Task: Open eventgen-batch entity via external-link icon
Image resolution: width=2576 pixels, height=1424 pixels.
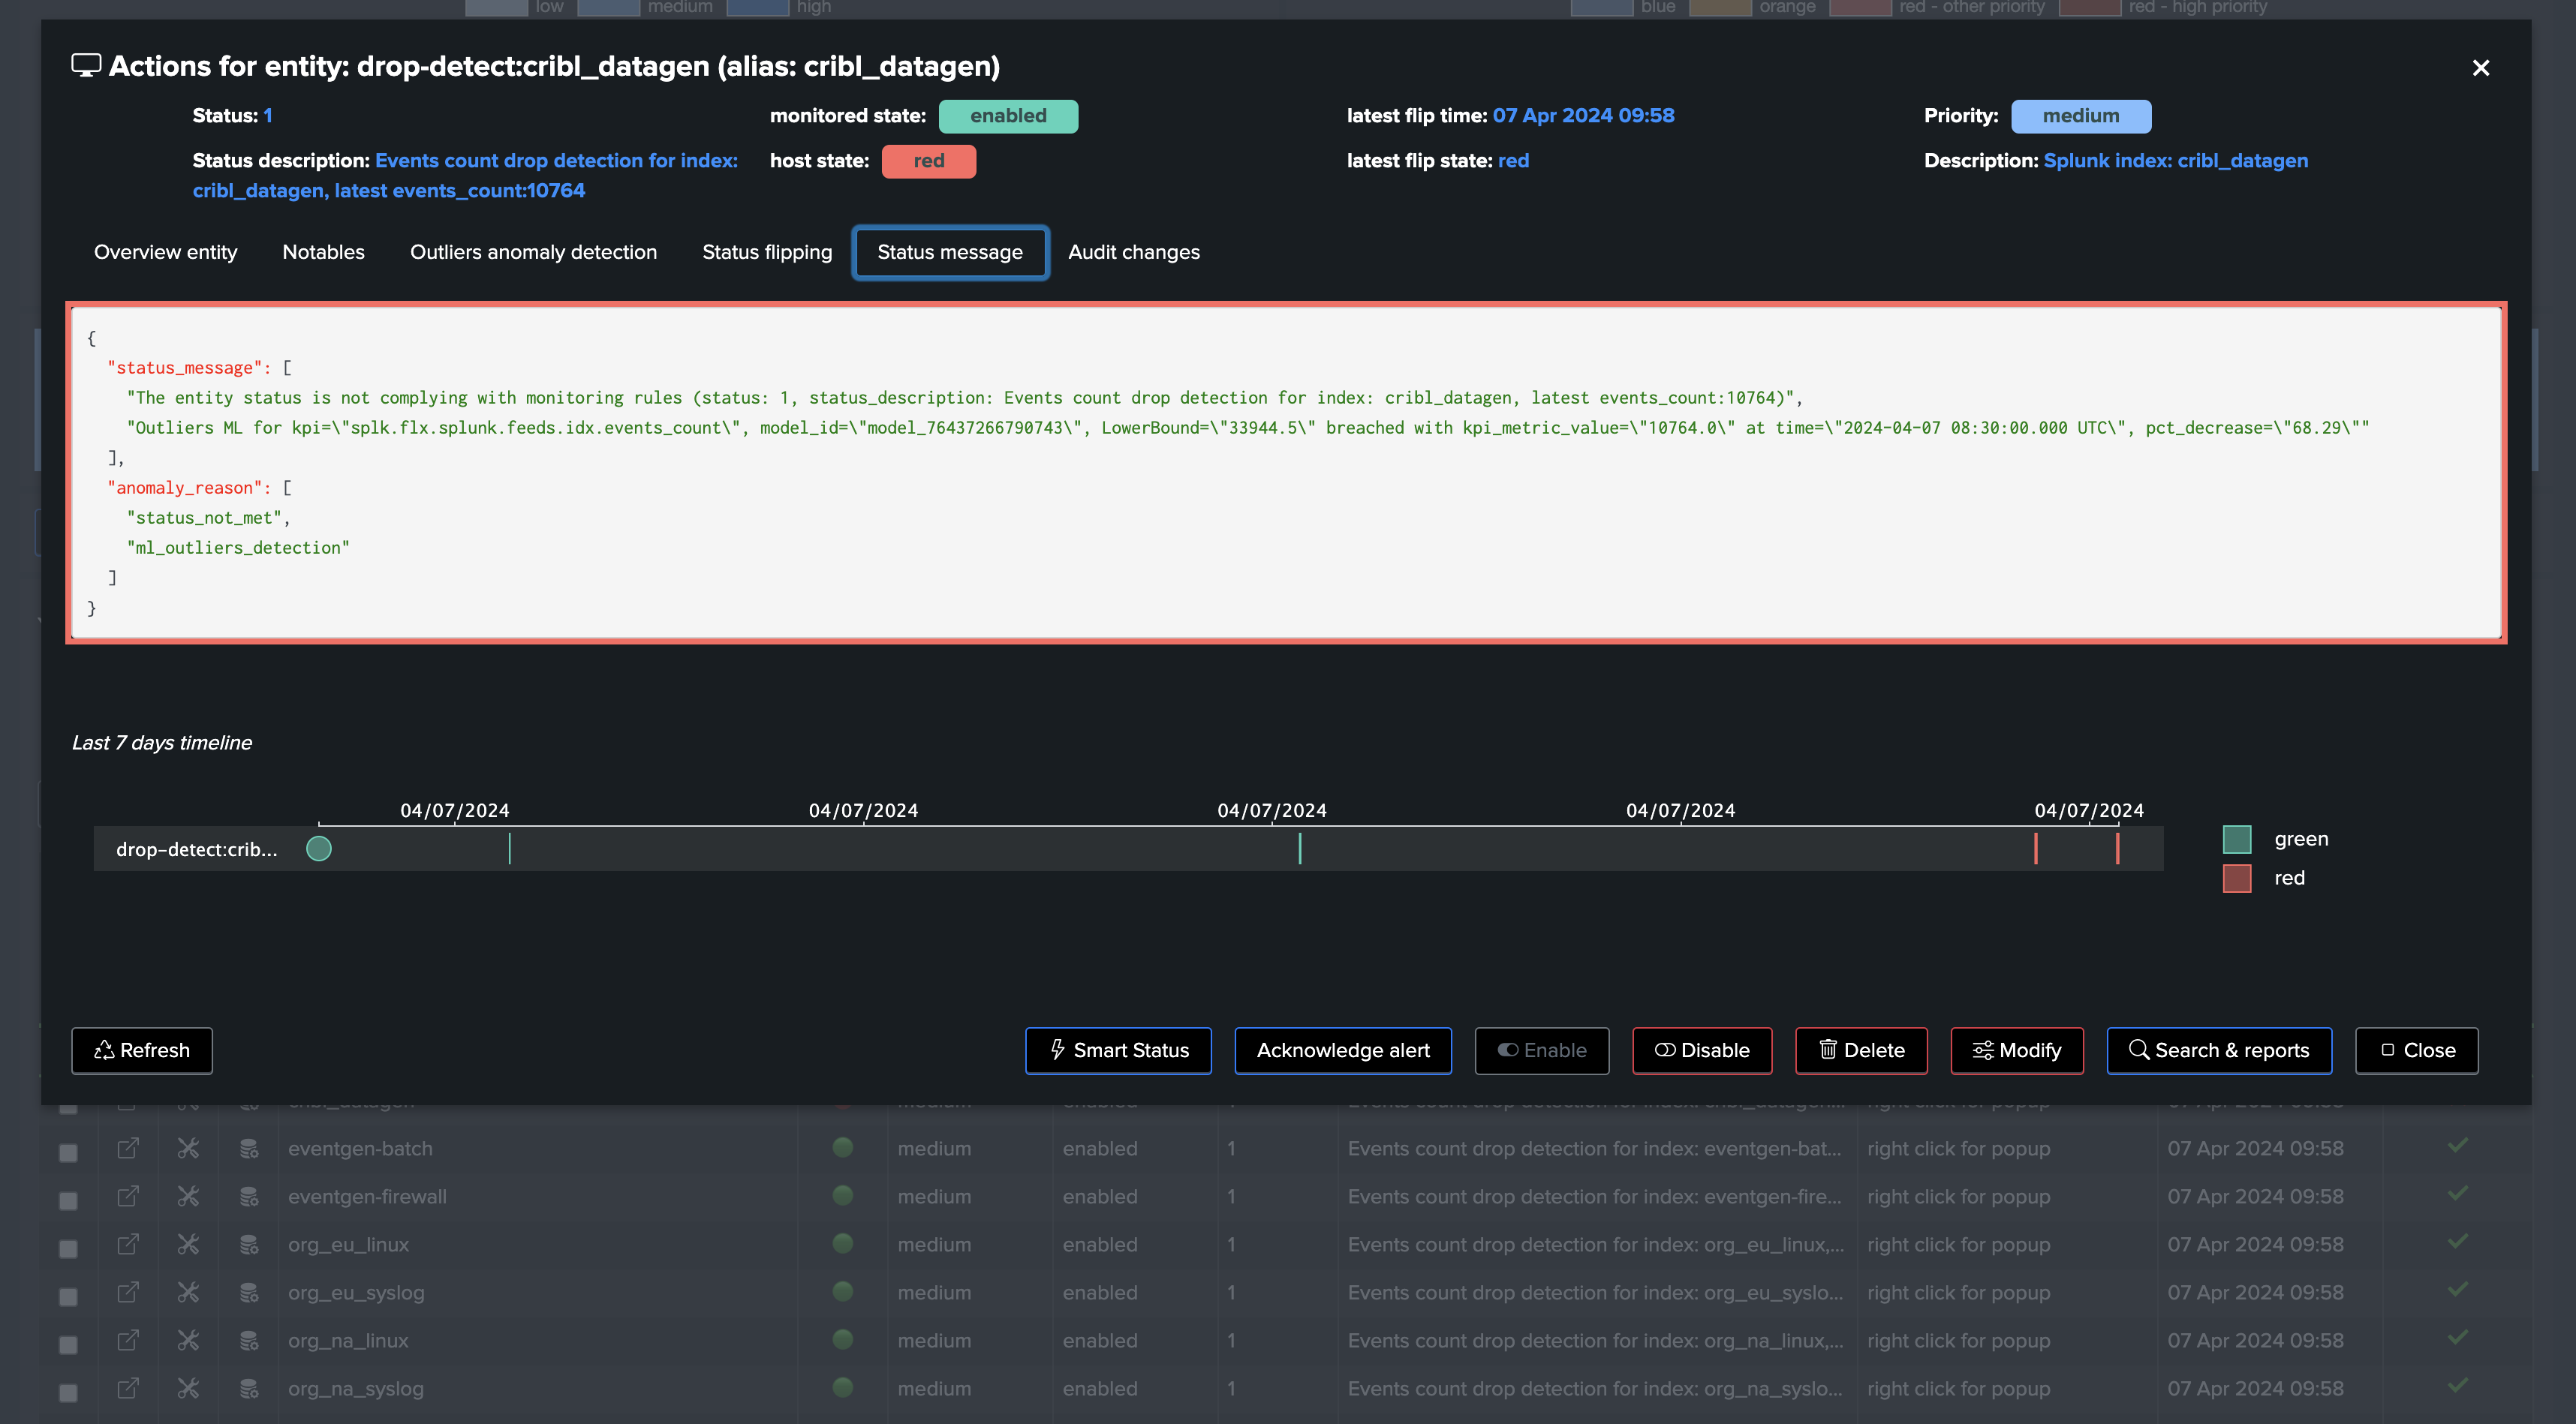Action: pyautogui.click(x=128, y=1148)
